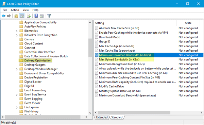
Task: Select Application Compatibility in the tree
Action: 40,22
